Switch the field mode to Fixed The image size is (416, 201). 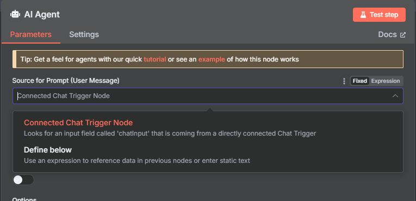[360, 81]
